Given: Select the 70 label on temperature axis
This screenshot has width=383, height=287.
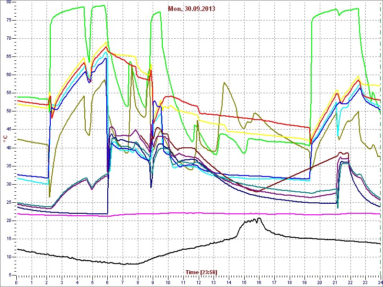Looking at the screenshot, I should (x=8, y=39).
